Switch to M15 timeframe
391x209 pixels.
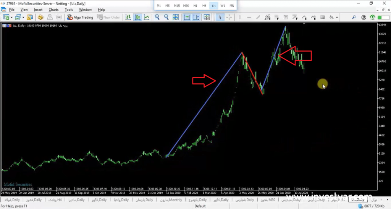(177, 5)
